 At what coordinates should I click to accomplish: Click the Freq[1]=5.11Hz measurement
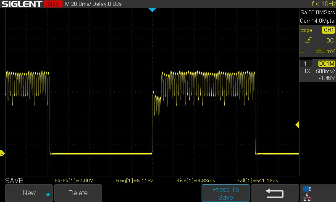coord(134,181)
